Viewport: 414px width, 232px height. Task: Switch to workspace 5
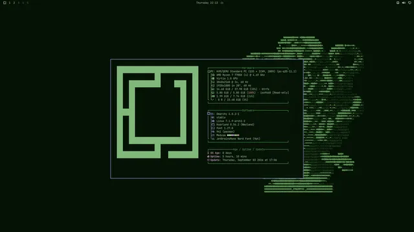point(27,3)
